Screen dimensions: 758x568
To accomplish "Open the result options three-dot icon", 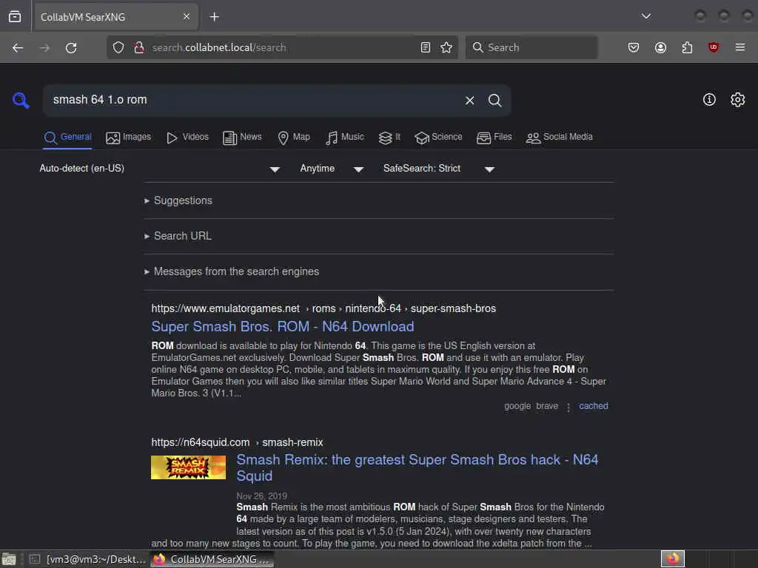I will pyautogui.click(x=568, y=408).
